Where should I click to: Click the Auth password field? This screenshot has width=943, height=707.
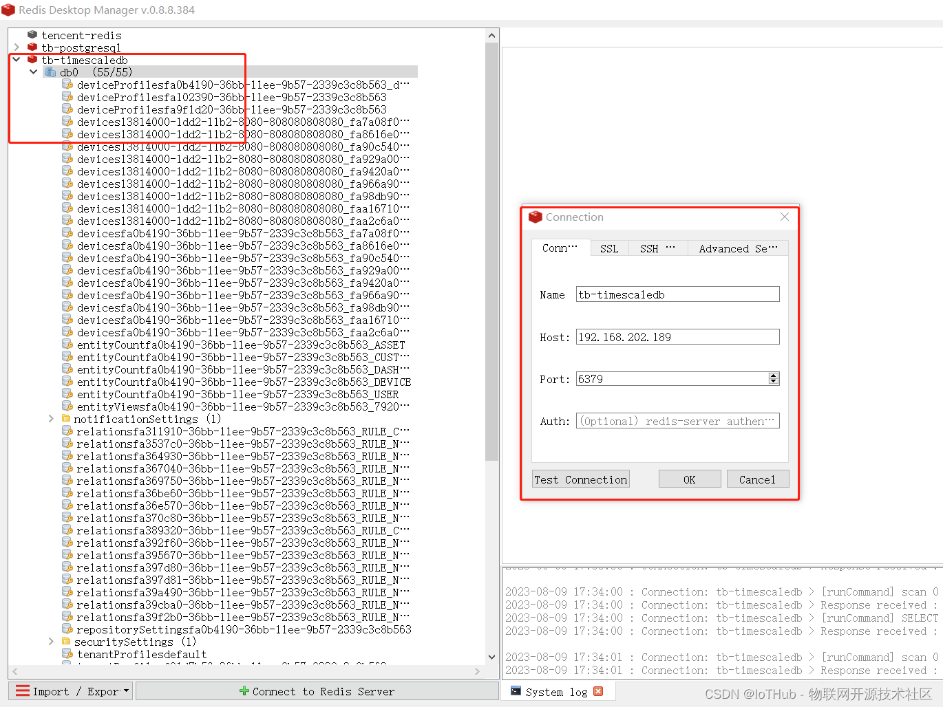coord(677,421)
